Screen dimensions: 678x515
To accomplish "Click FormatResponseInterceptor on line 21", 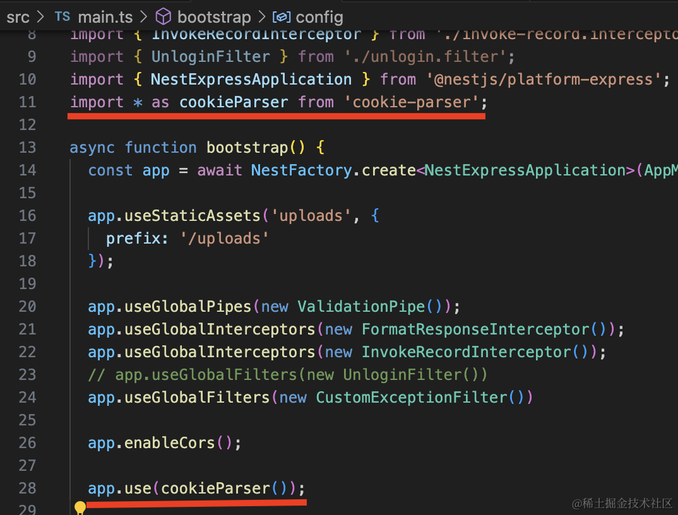I will [x=475, y=329].
